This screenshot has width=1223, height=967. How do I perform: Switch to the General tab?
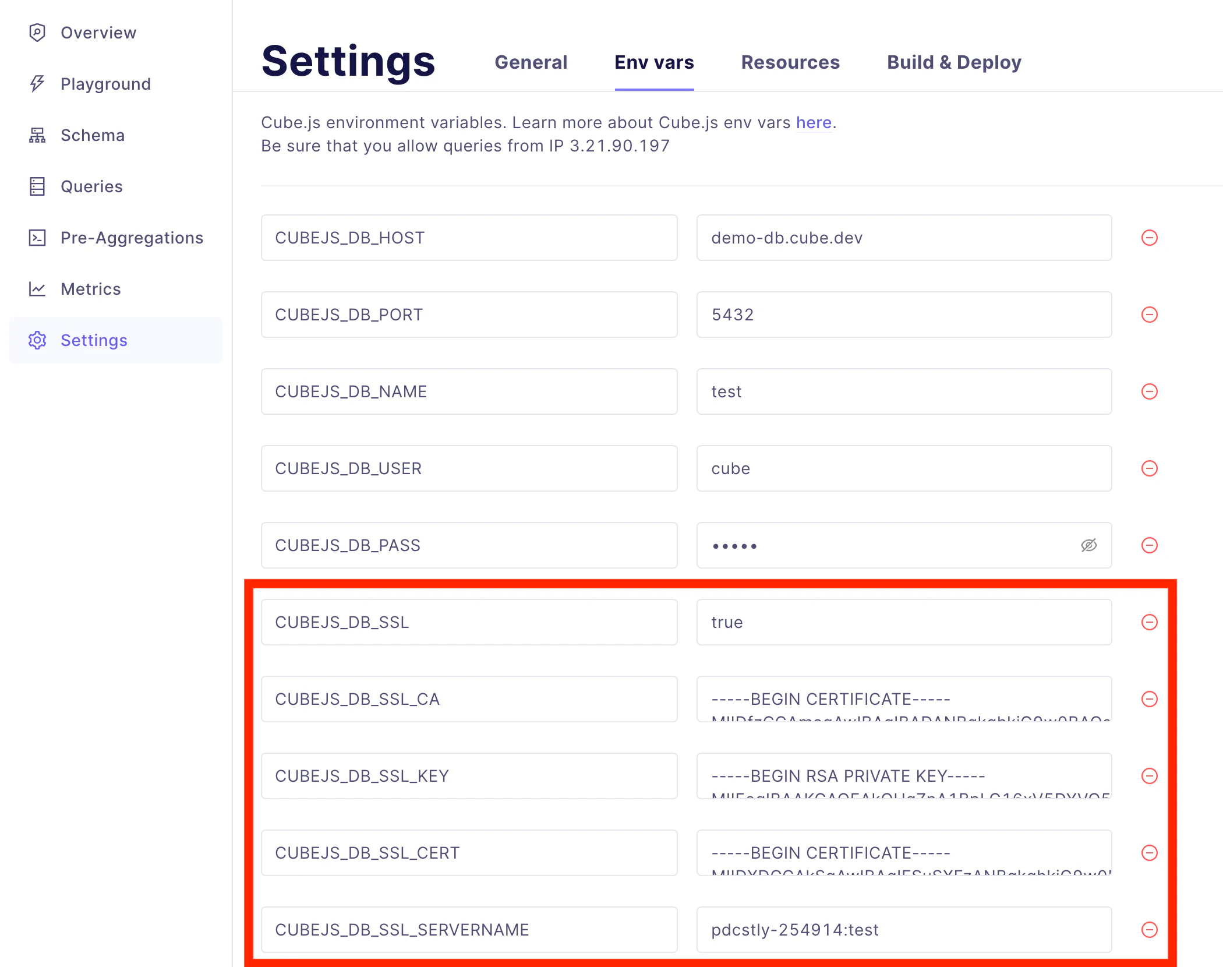[531, 62]
